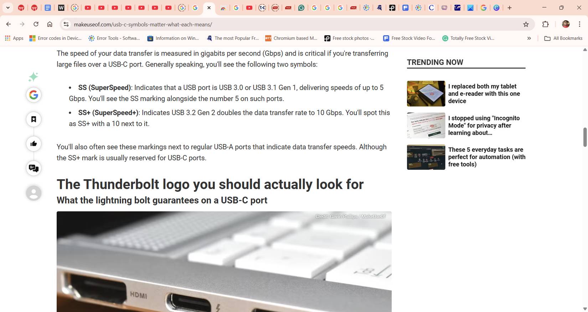
Task: Go forward to the next page
Action: (22, 24)
